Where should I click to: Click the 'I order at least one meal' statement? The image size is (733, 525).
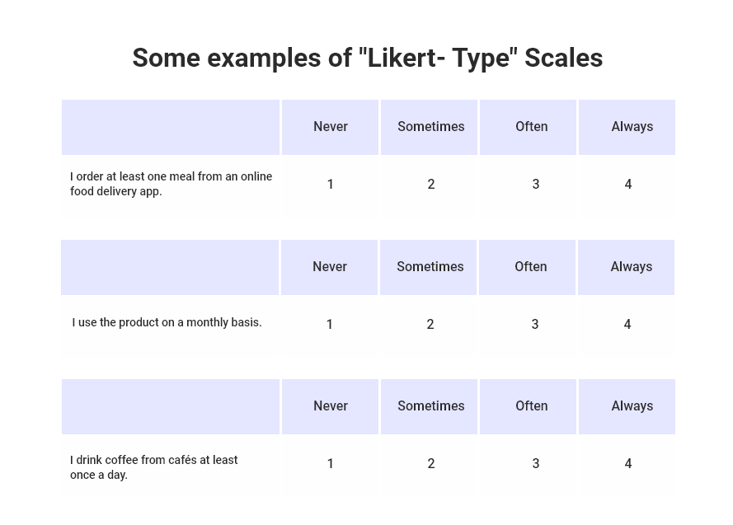171,184
